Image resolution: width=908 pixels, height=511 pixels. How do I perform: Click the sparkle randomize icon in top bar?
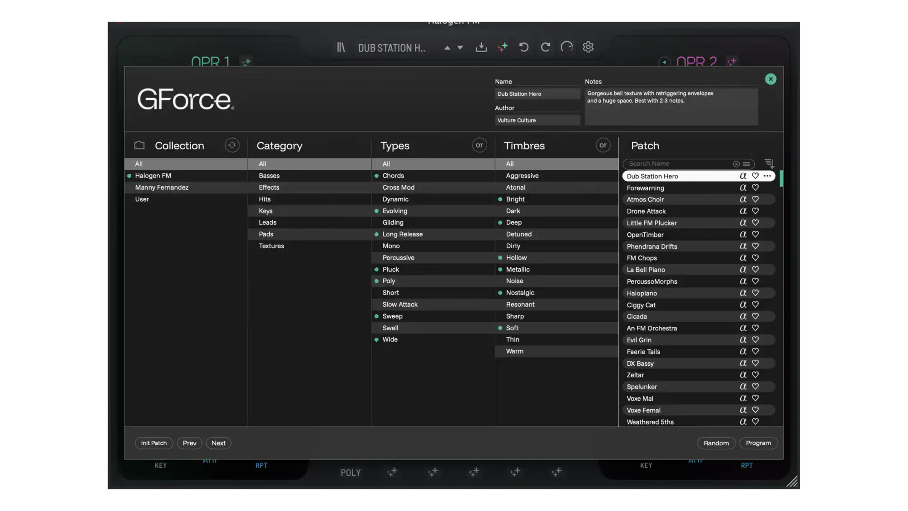pos(503,47)
